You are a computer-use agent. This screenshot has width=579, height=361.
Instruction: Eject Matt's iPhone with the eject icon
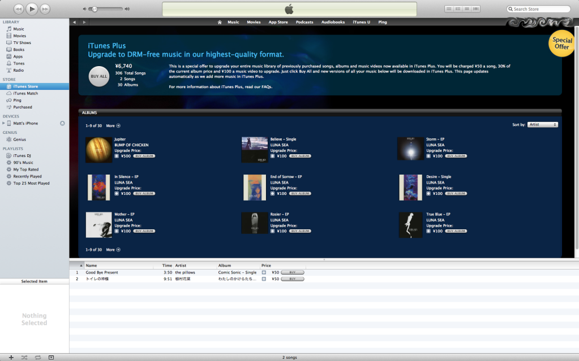pos(62,123)
